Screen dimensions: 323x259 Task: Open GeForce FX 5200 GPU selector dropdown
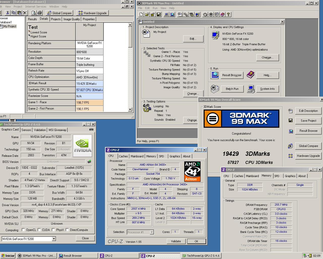click(x=54, y=239)
